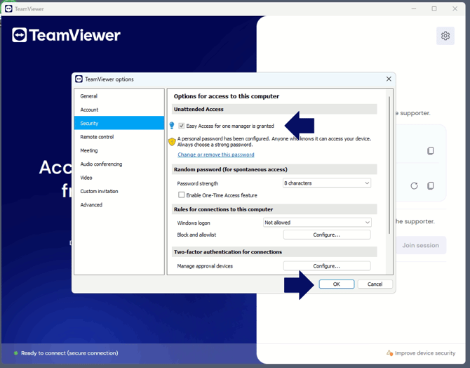Open Password strength dropdown
Viewport: 470px width, 368px height.
click(x=327, y=183)
